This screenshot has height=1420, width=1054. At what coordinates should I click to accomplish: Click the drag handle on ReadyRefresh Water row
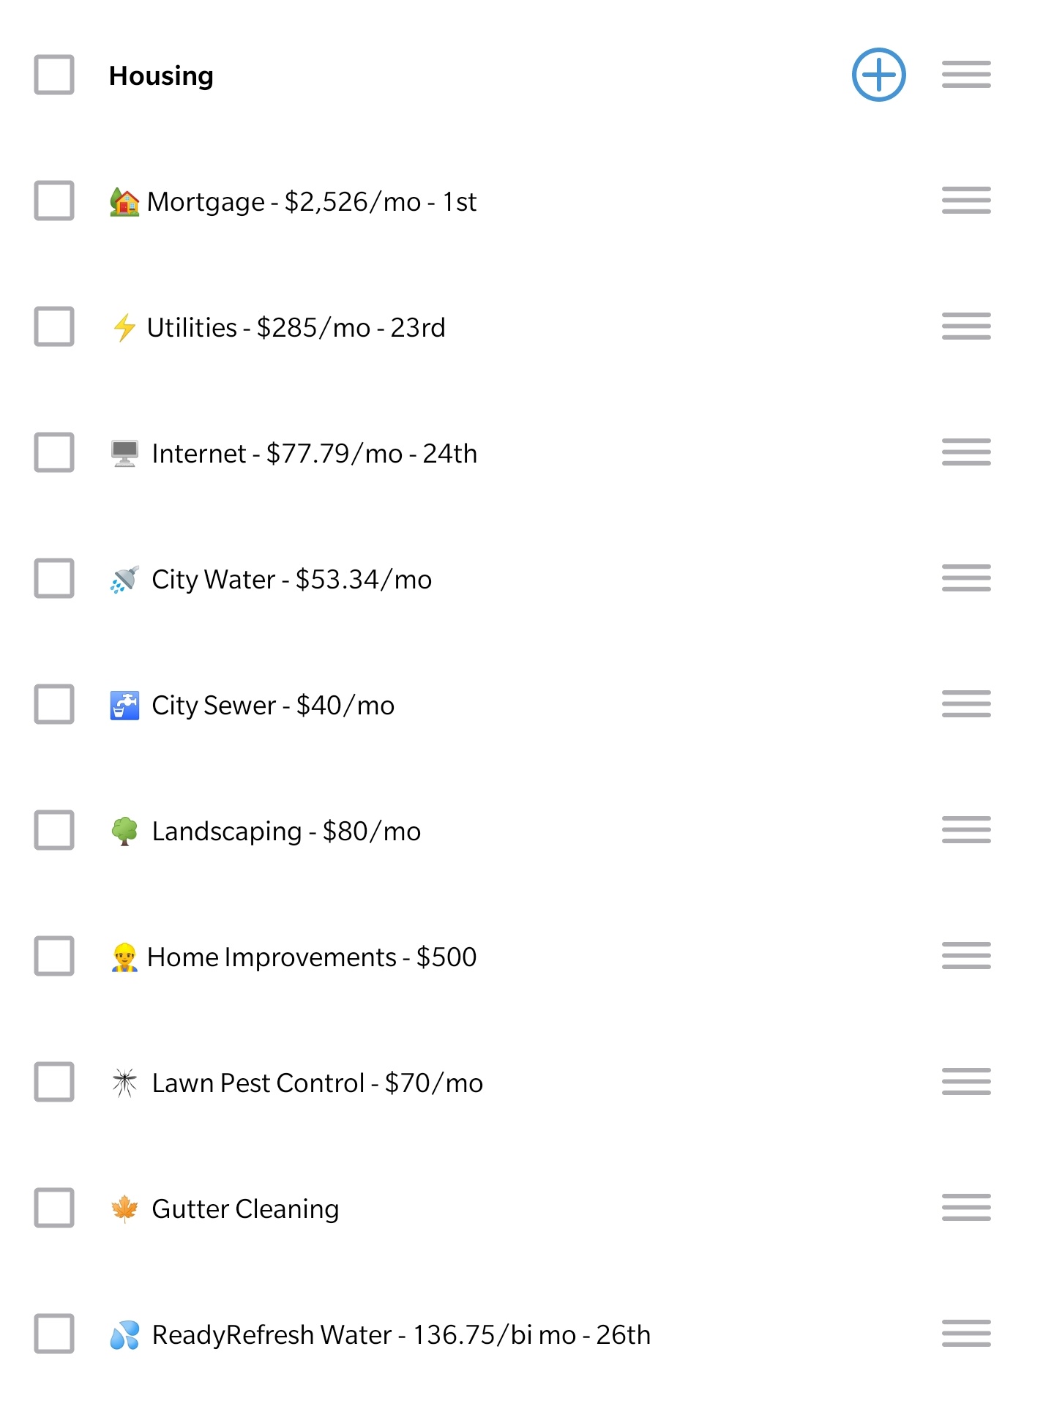tap(965, 1334)
